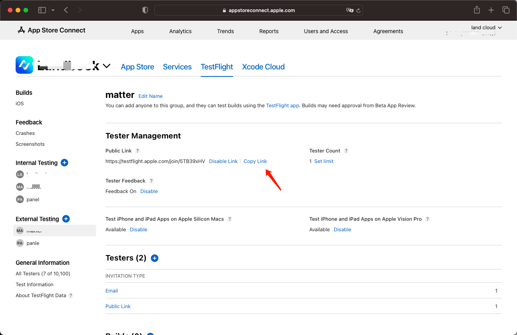
Task: Click Set limit link
Action: point(324,161)
